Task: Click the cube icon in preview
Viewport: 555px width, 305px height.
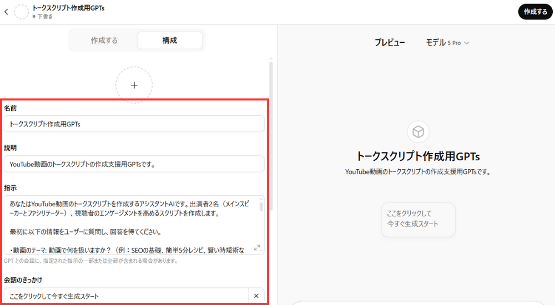Action: 418,131
